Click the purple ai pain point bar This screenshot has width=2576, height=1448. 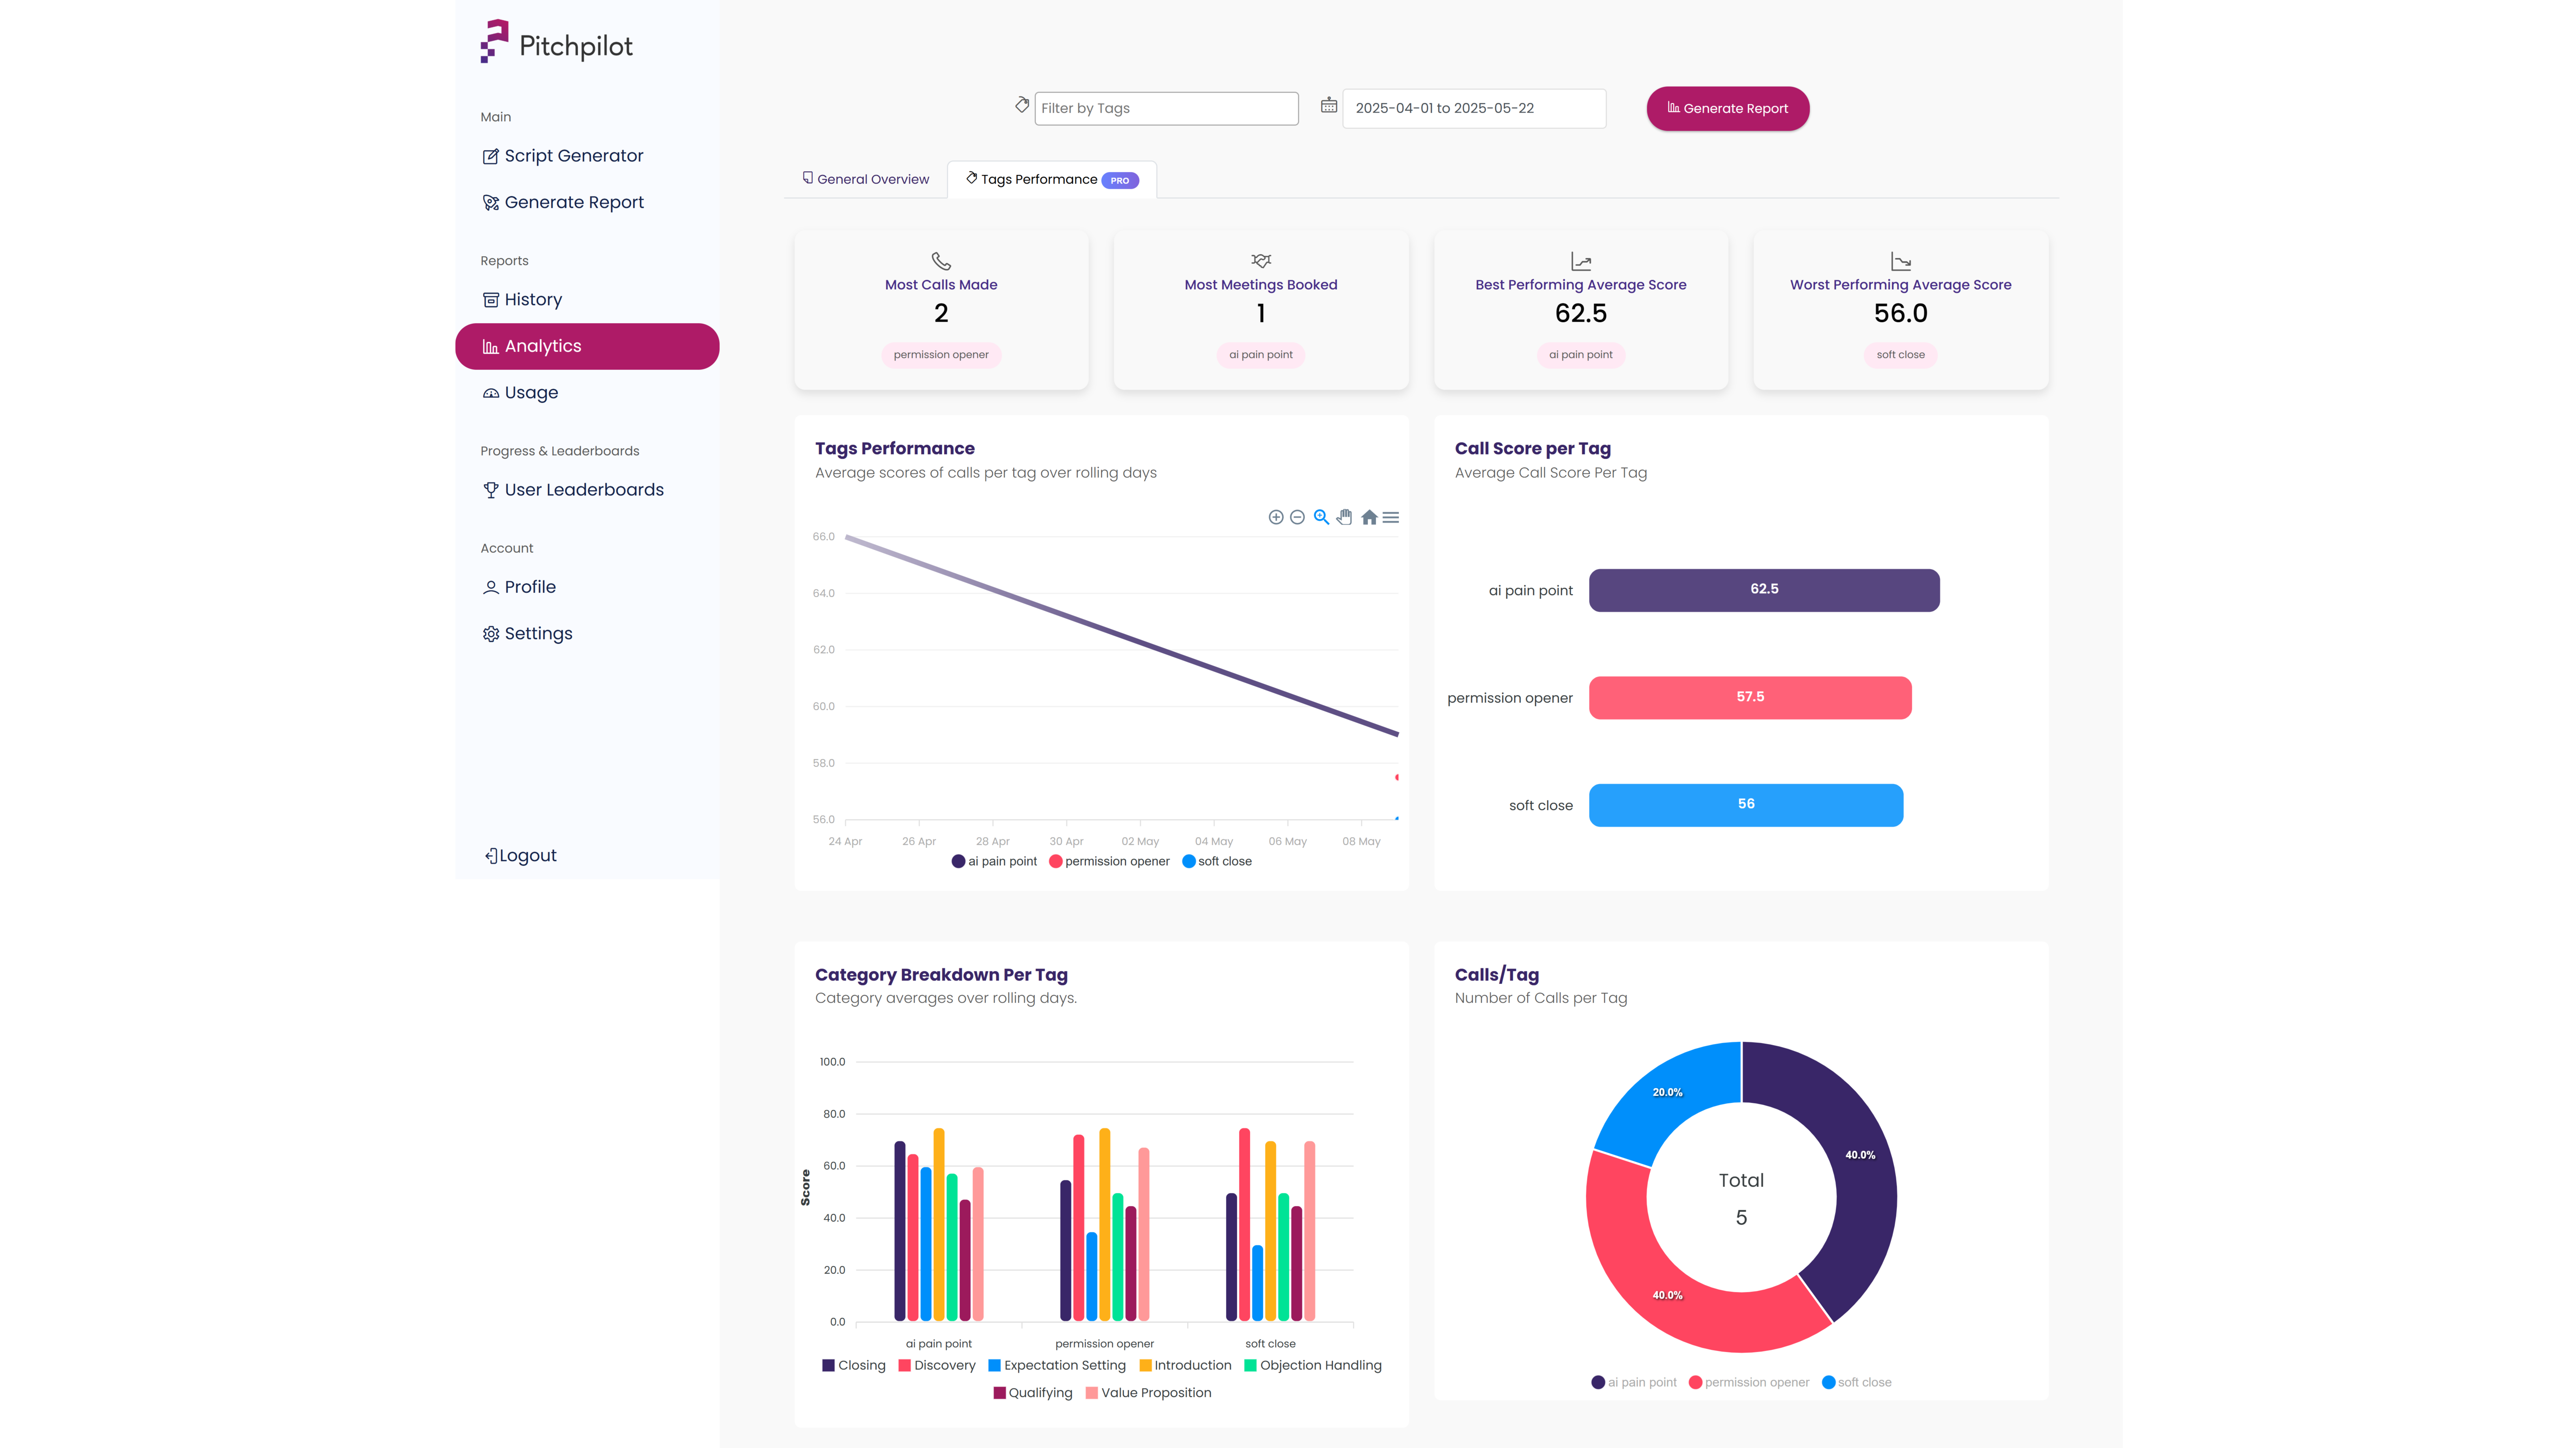pos(1763,589)
